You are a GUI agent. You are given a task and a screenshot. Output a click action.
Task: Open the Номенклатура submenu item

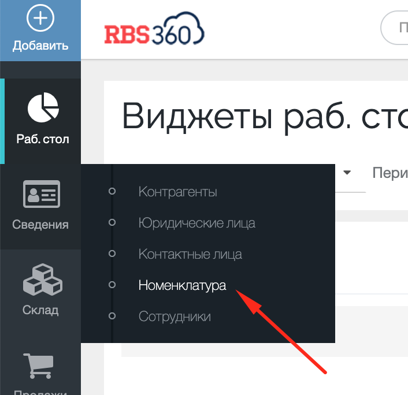[x=182, y=285]
